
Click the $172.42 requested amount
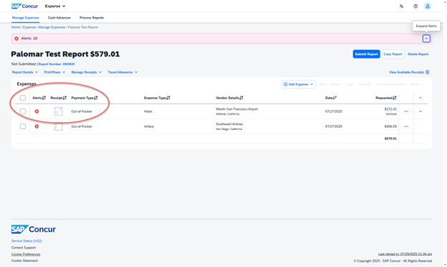coord(390,109)
